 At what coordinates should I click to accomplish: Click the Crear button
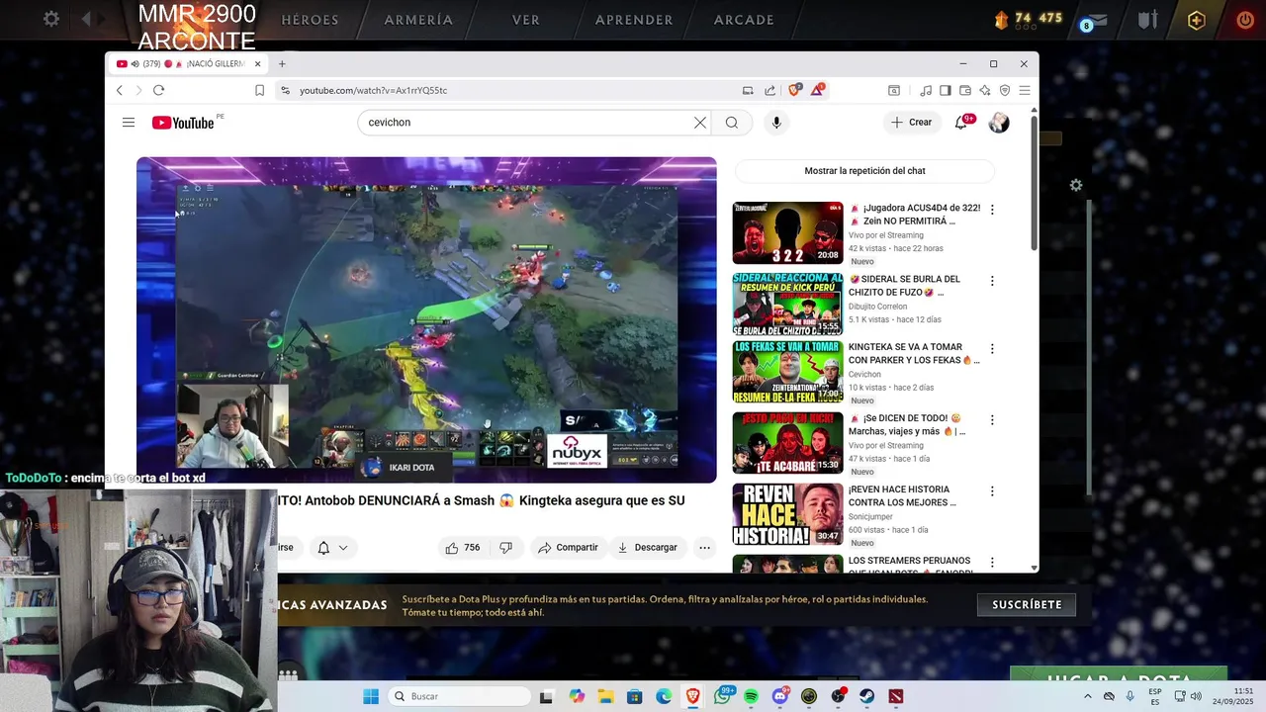coord(911,123)
